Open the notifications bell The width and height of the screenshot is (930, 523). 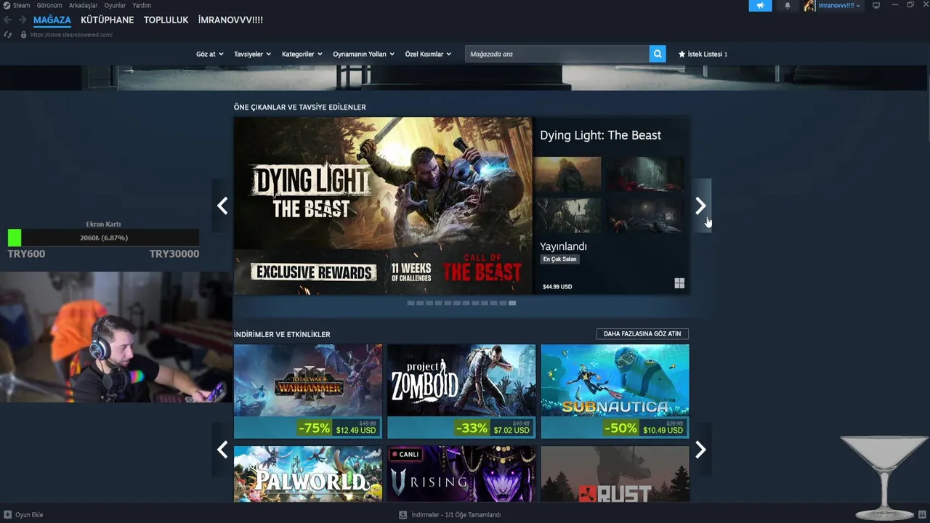click(787, 6)
